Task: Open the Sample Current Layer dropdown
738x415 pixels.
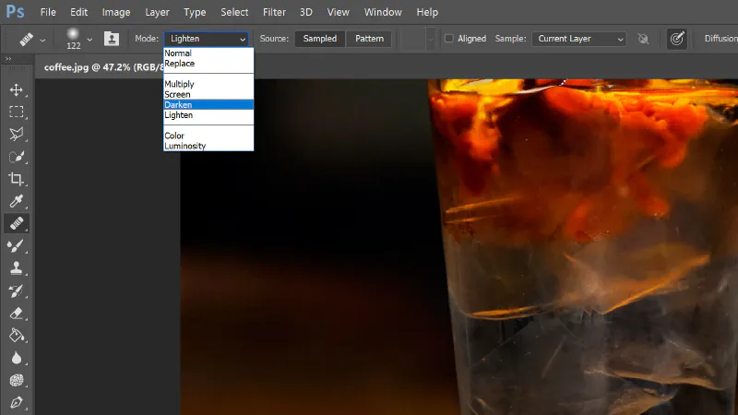Action: click(580, 39)
